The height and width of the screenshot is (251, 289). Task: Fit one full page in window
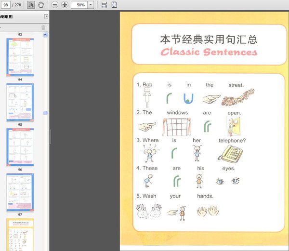click(x=114, y=5)
